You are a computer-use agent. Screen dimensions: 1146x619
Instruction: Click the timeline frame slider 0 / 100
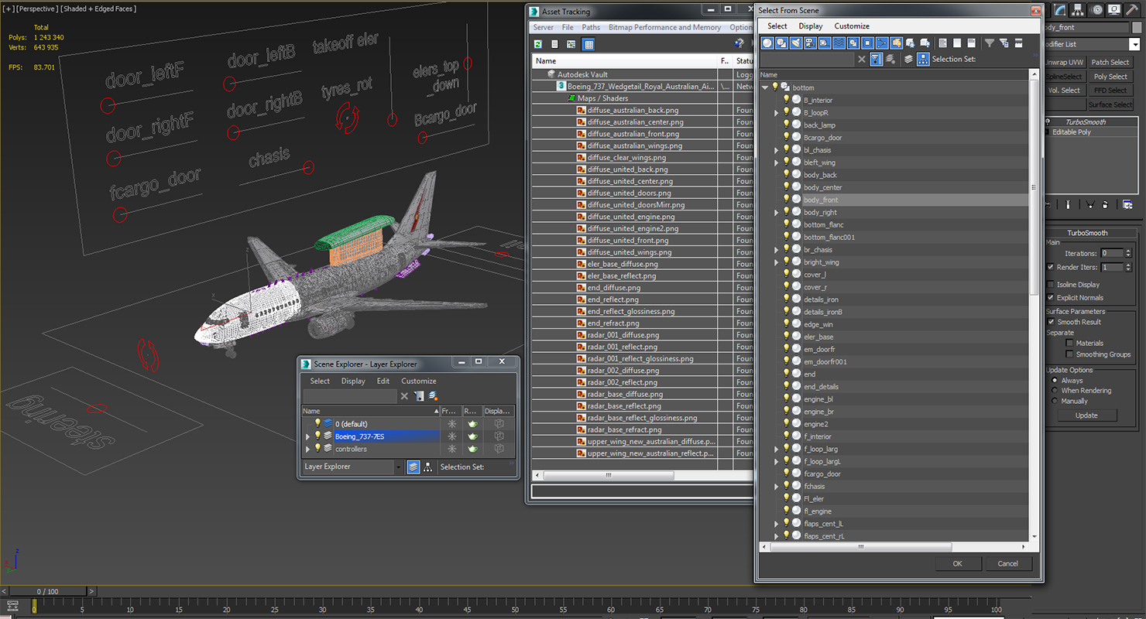(48, 591)
